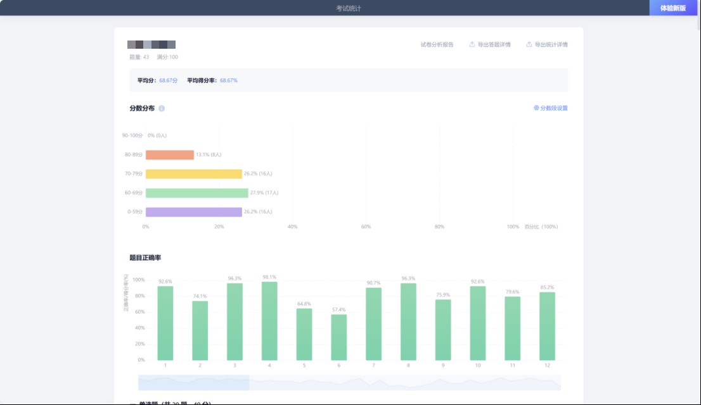Click question 4 bar showing 98.1%
The image size is (701, 405).
coord(269,321)
